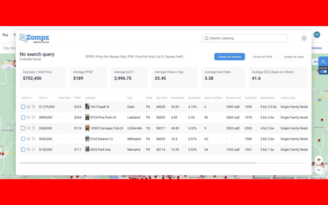Open the 10303 Carnegie Club Dr listing photo
Viewport: 328px width, 205px height.
point(87,128)
